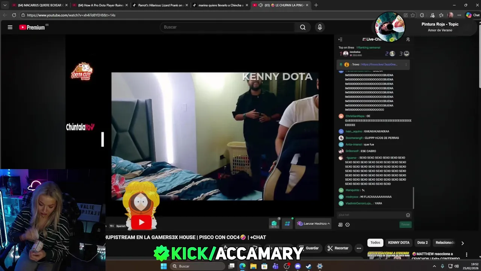Open Microsoft Edge from taskbar
This screenshot has width=481, height=271.
[x=242, y=266]
